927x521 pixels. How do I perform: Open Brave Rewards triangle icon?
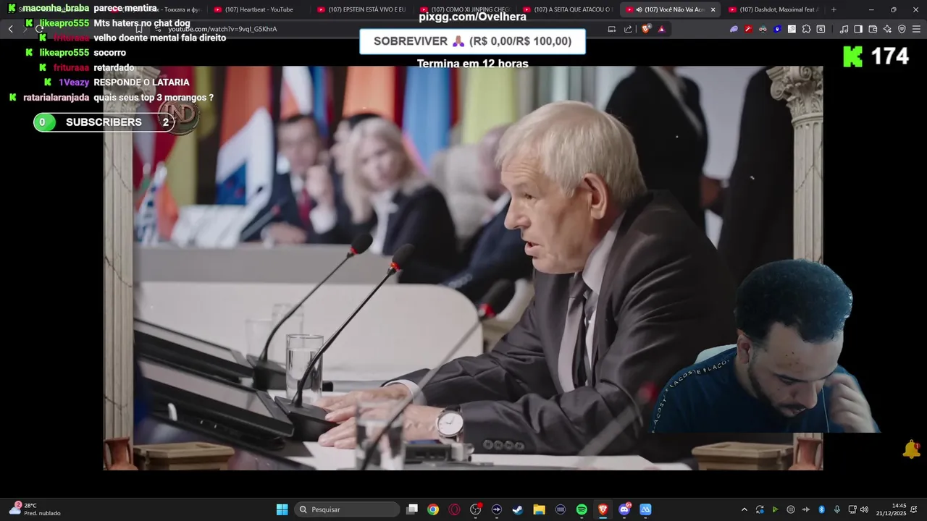(661, 29)
